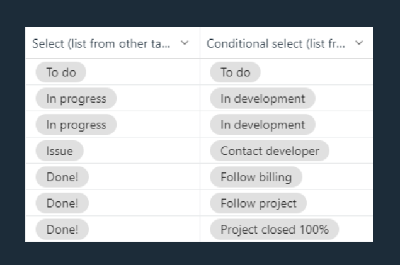Viewport: 400px width, 265px height.
Task: Select the Issue status tag
Action: pos(59,151)
